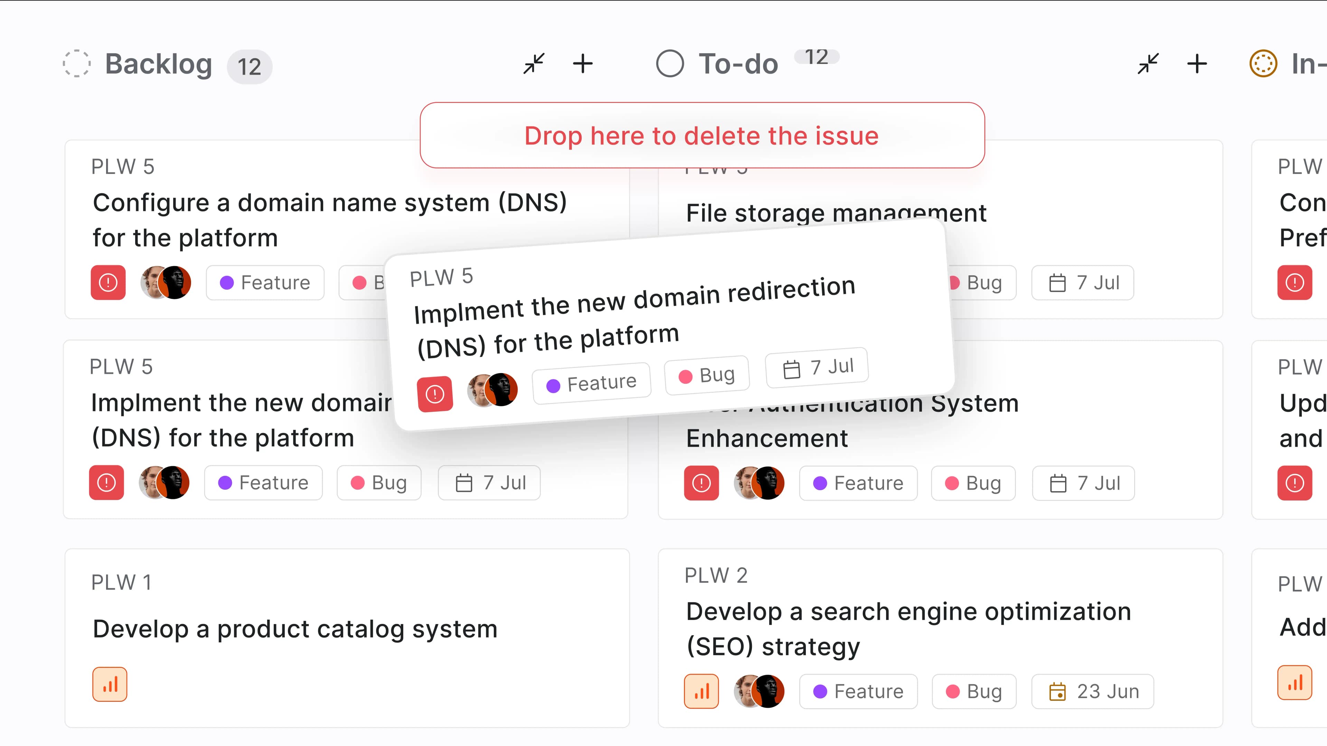The width and height of the screenshot is (1327, 746).
Task: Click the Backlog dashed circle status icon
Action: pyautogui.click(x=77, y=64)
